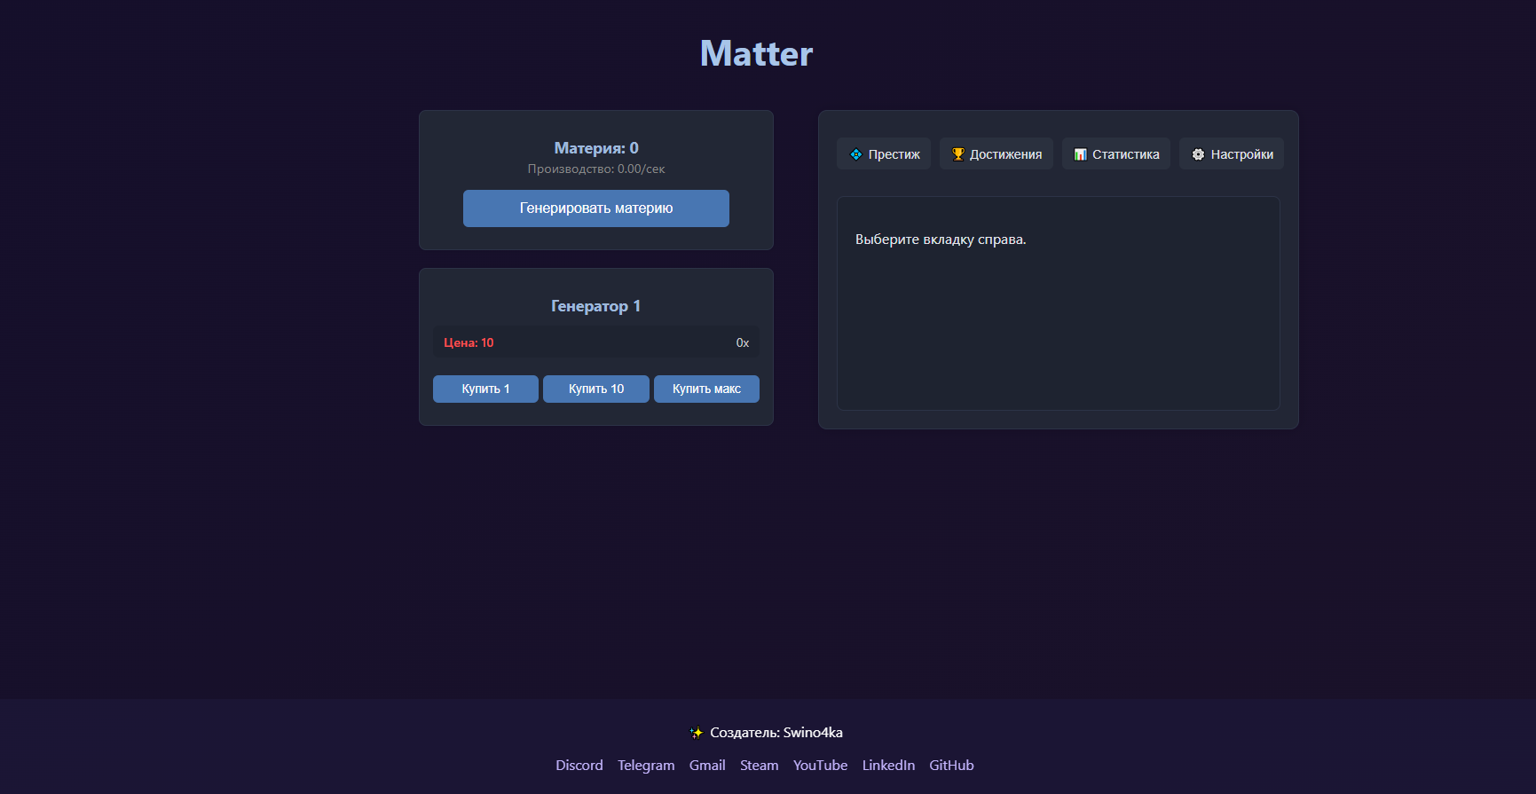Image resolution: width=1536 pixels, height=794 pixels.
Task: Click the Генератор 1 heading
Action: (x=596, y=306)
